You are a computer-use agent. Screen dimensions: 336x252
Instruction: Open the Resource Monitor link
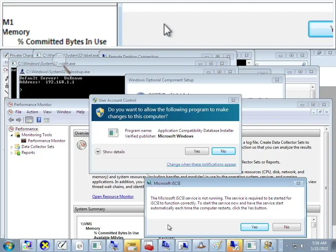(x=113, y=197)
